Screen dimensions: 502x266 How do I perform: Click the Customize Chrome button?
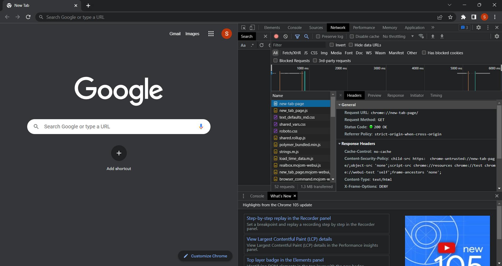pos(205,256)
